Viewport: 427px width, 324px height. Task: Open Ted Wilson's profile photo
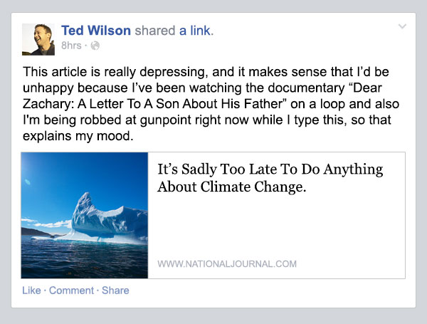[38, 39]
